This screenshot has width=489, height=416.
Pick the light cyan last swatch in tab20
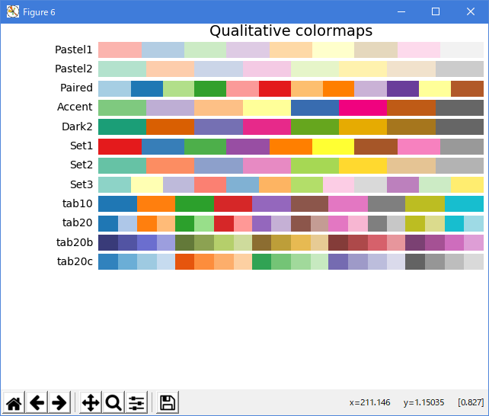(474, 223)
